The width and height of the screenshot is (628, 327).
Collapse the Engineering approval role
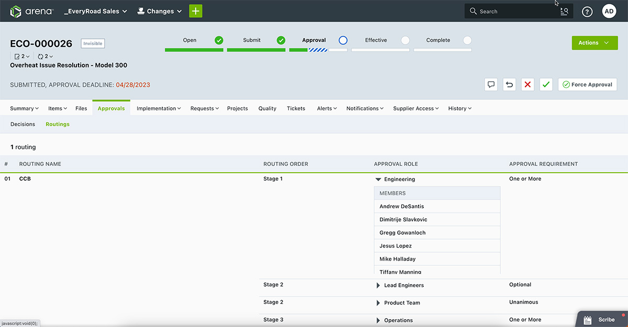click(x=378, y=179)
